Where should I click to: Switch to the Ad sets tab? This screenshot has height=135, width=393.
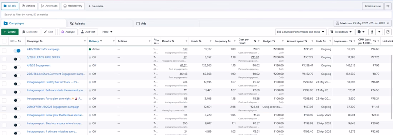coord(100,24)
